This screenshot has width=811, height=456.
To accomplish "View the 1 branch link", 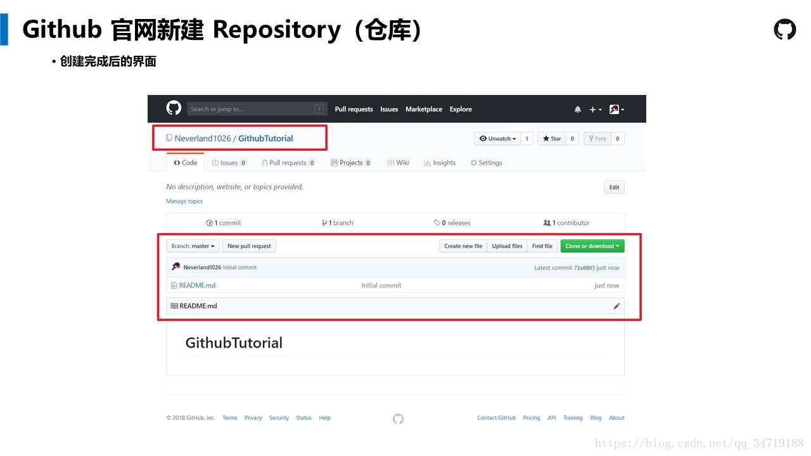I will [x=338, y=223].
